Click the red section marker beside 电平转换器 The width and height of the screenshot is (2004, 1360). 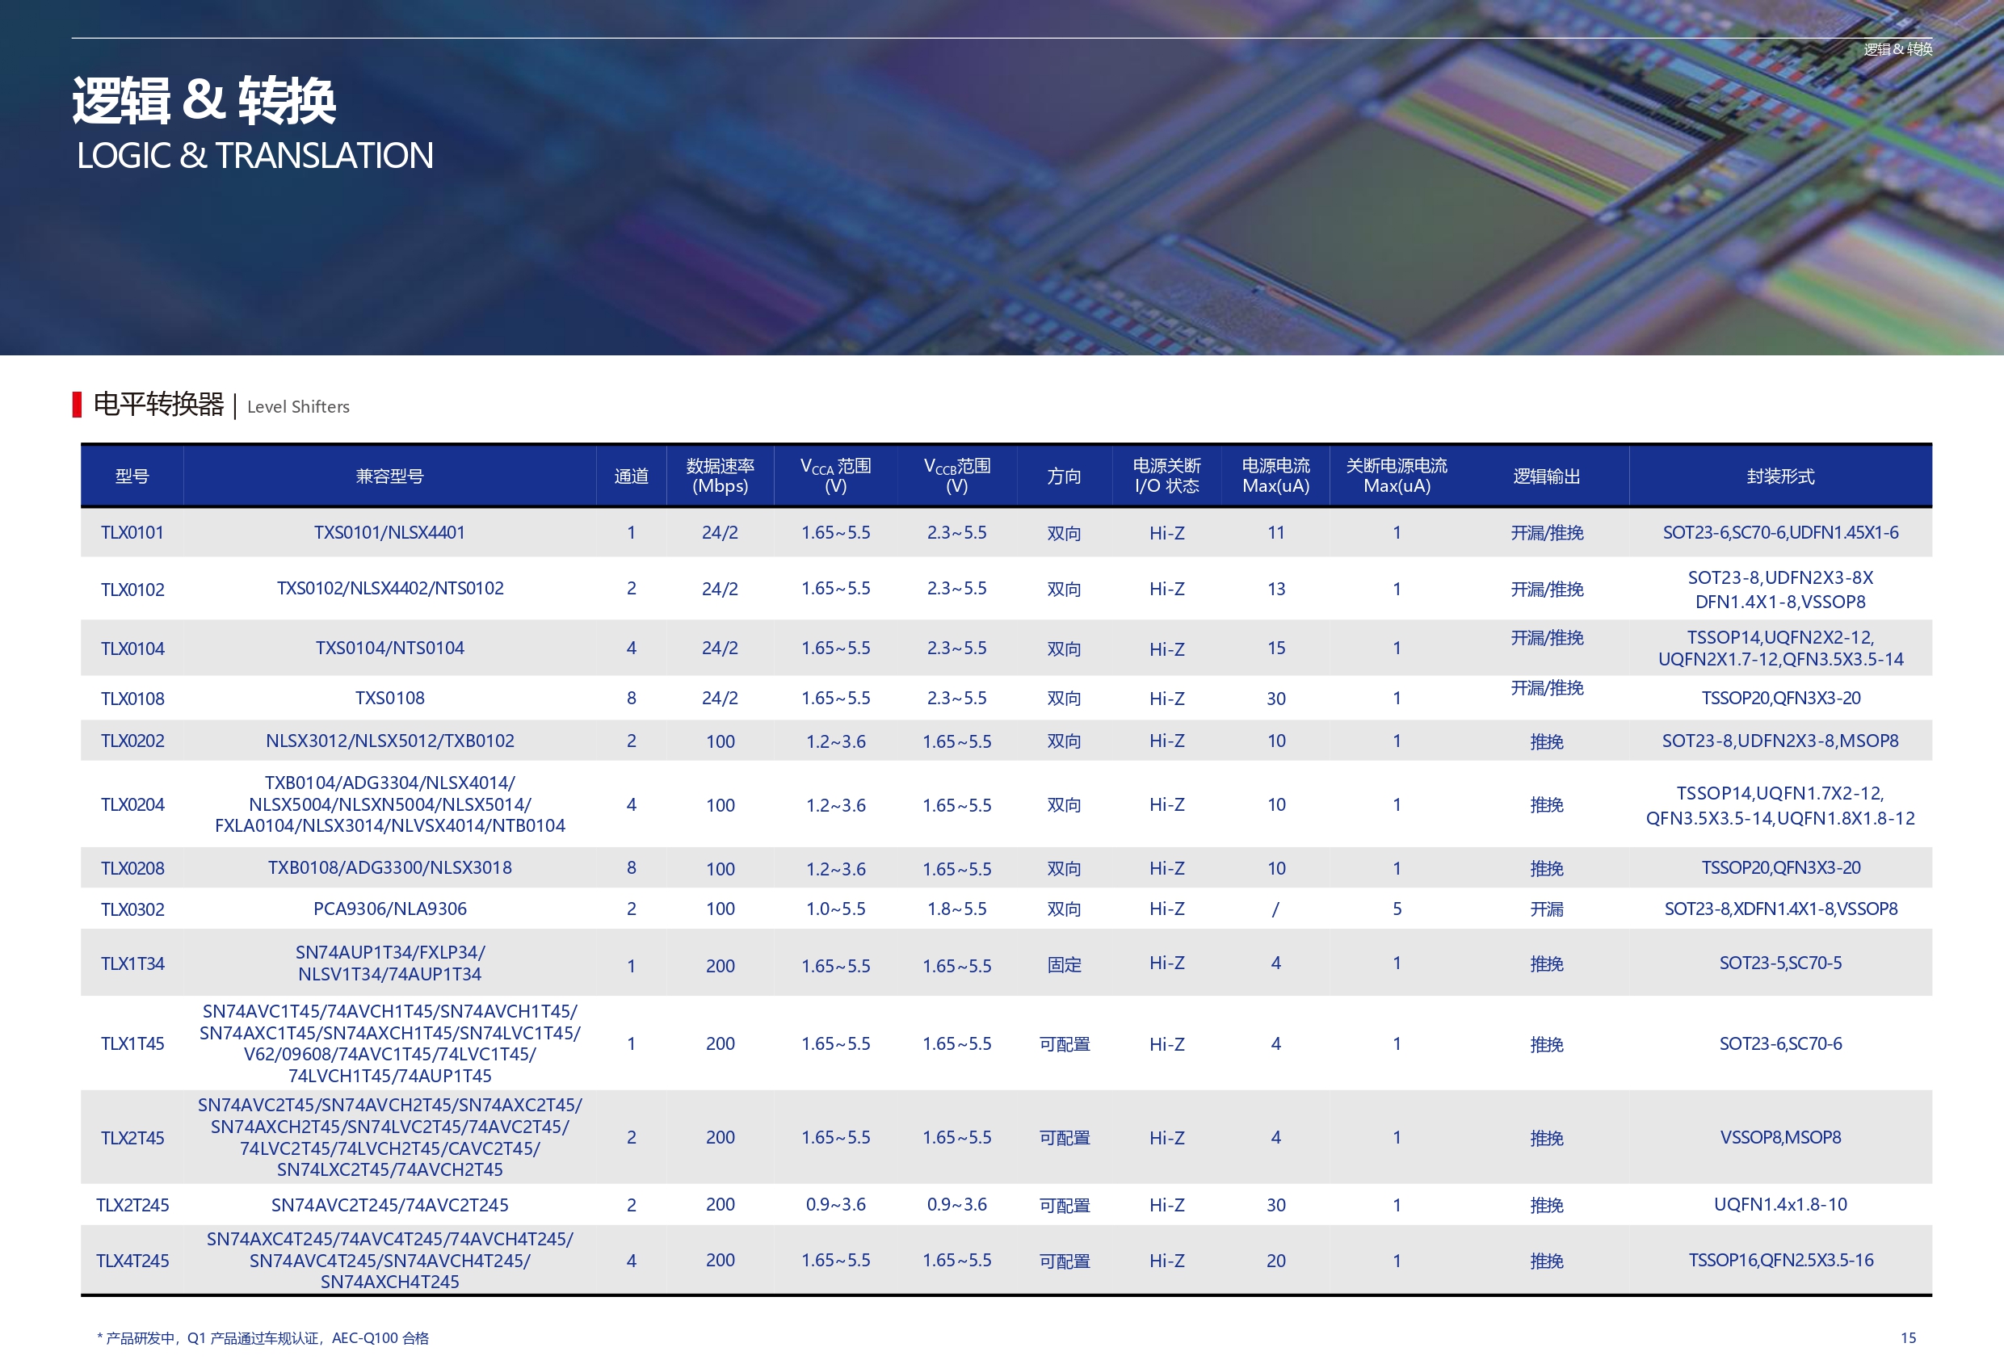(x=77, y=405)
